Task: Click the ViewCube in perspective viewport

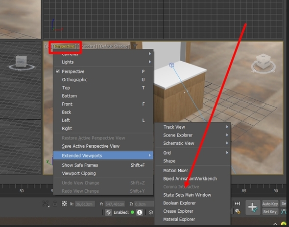Action: pyautogui.click(x=263, y=63)
